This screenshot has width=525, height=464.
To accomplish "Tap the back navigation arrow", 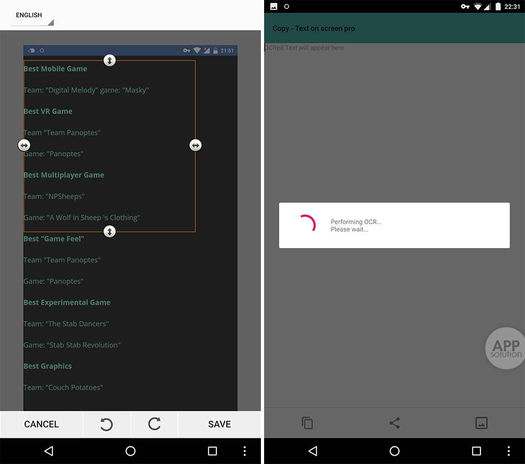I will (312, 450).
